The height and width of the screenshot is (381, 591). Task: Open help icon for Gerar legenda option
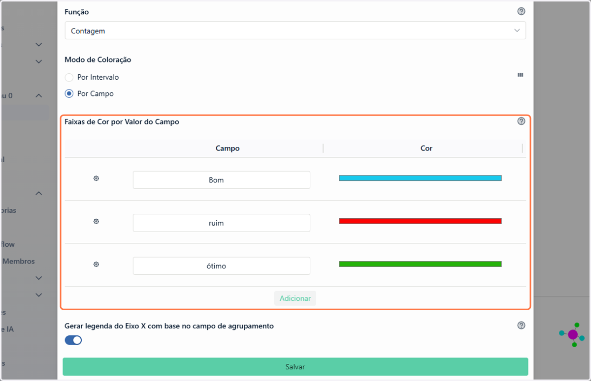coord(521,325)
